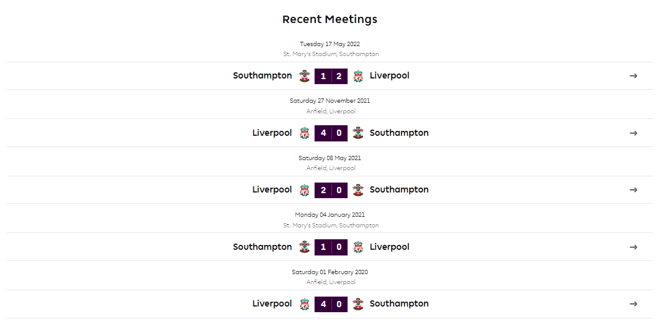
Task: Click the arrow for the 17 May 2022 match
Action: click(633, 76)
